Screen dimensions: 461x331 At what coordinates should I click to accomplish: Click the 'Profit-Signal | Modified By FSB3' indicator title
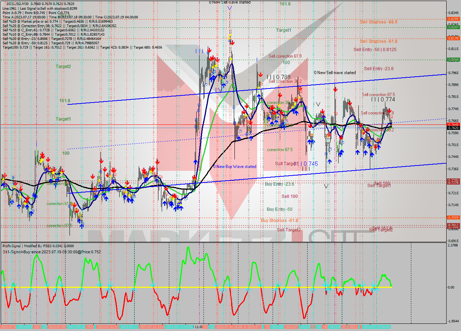coord(38,246)
